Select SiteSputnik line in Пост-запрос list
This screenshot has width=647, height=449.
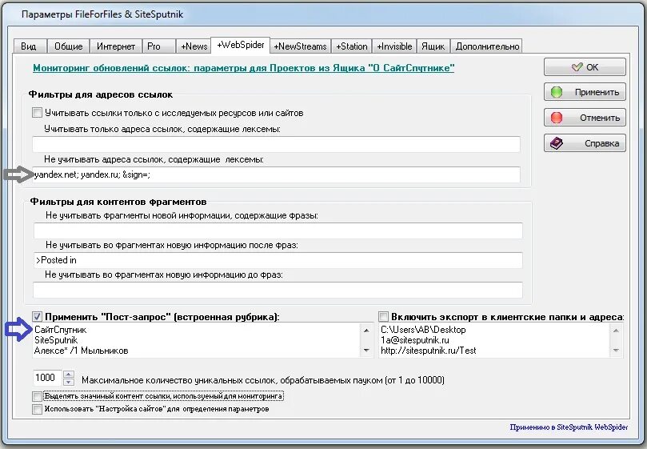coord(56,340)
